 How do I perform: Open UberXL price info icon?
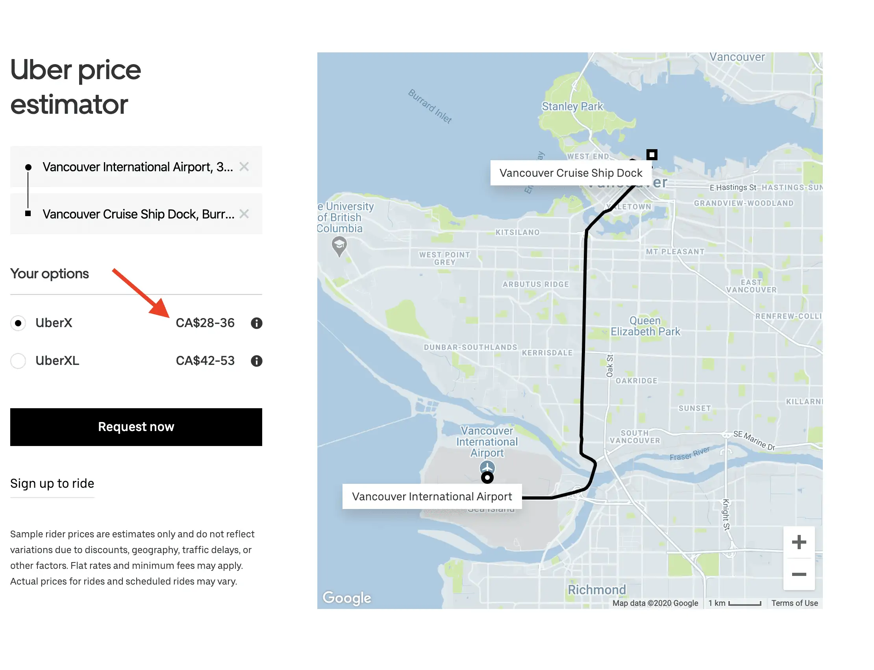point(257,361)
